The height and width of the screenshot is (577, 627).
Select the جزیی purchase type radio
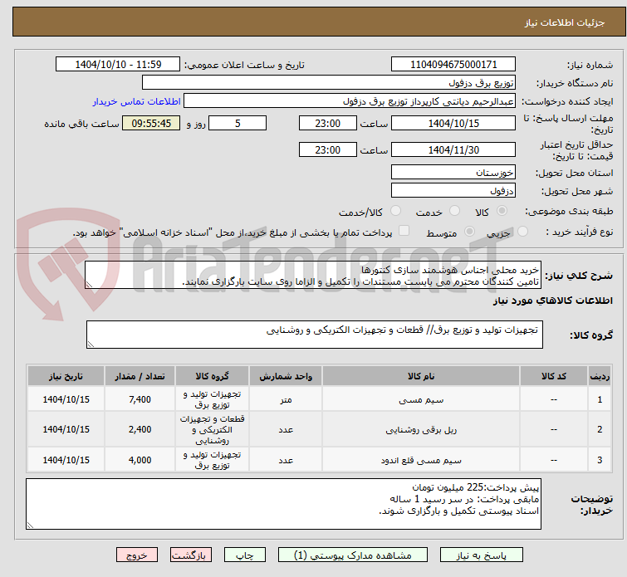[x=522, y=232]
